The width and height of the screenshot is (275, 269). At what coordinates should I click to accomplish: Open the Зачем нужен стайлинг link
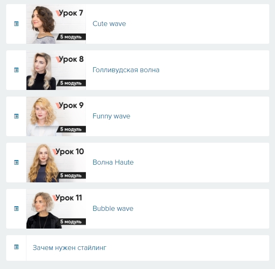(69, 248)
